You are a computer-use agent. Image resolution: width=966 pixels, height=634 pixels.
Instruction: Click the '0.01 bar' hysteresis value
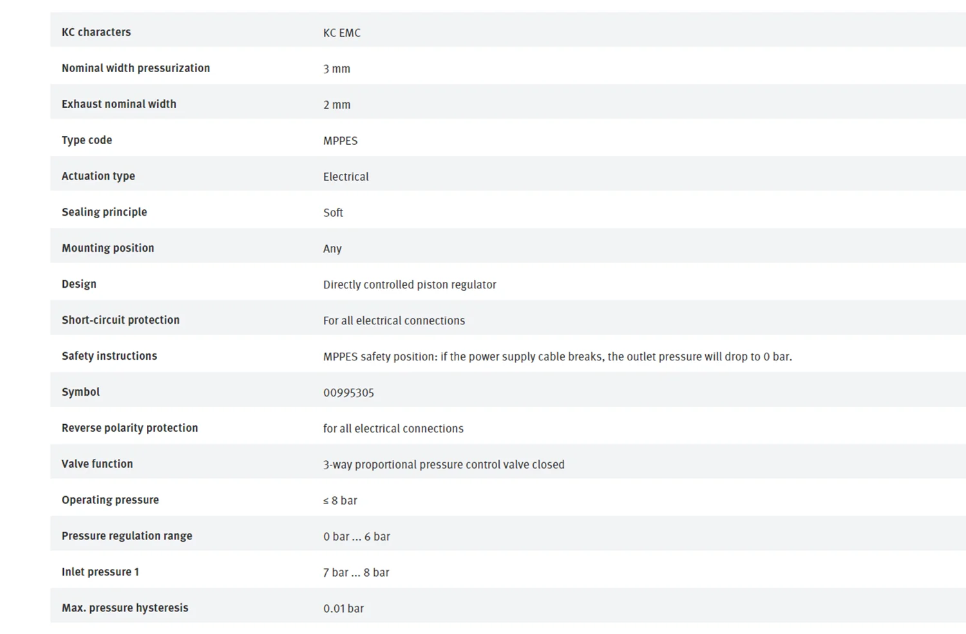(x=343, y=609)
